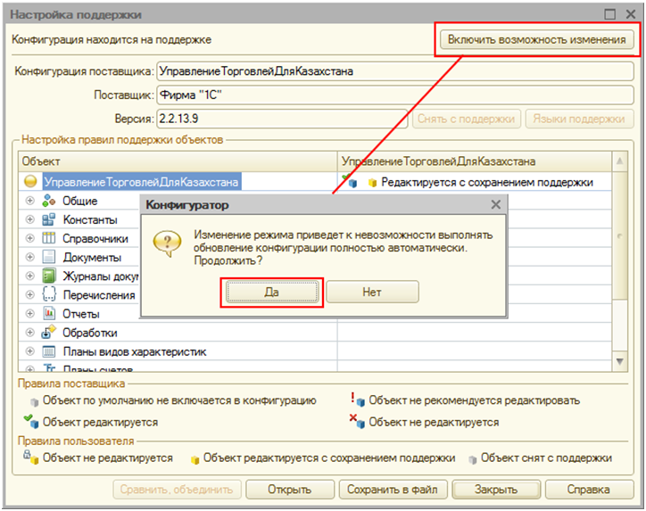The height and width of the screenshot is (511, 646).
Task: Expand the Общие tree node
Action: click(29, 202)
